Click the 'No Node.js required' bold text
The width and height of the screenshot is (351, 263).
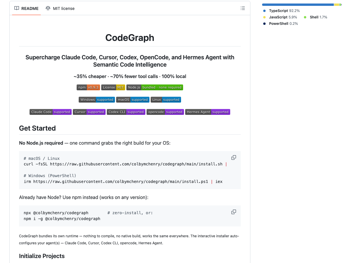(41, 143)
